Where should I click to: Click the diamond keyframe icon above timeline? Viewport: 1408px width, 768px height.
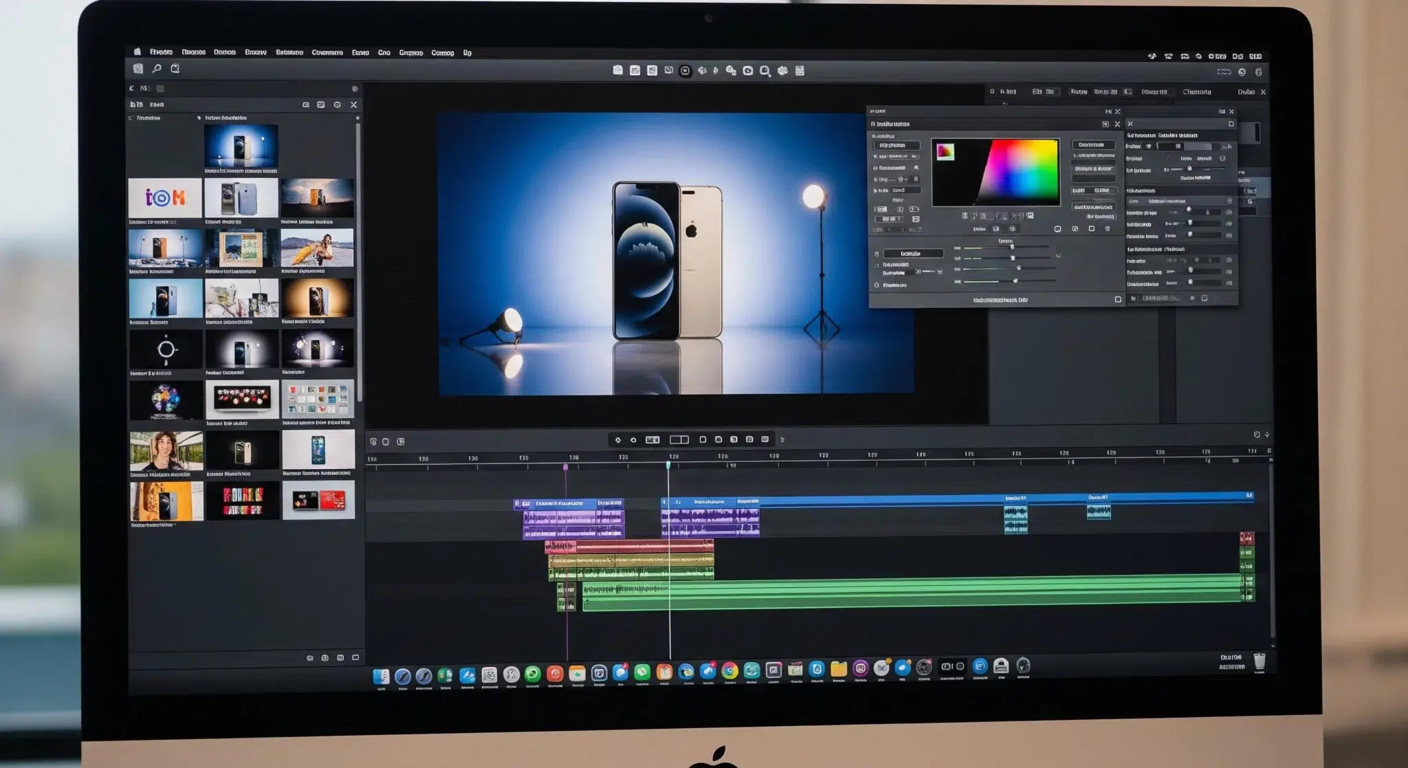[x=617, y=440]
